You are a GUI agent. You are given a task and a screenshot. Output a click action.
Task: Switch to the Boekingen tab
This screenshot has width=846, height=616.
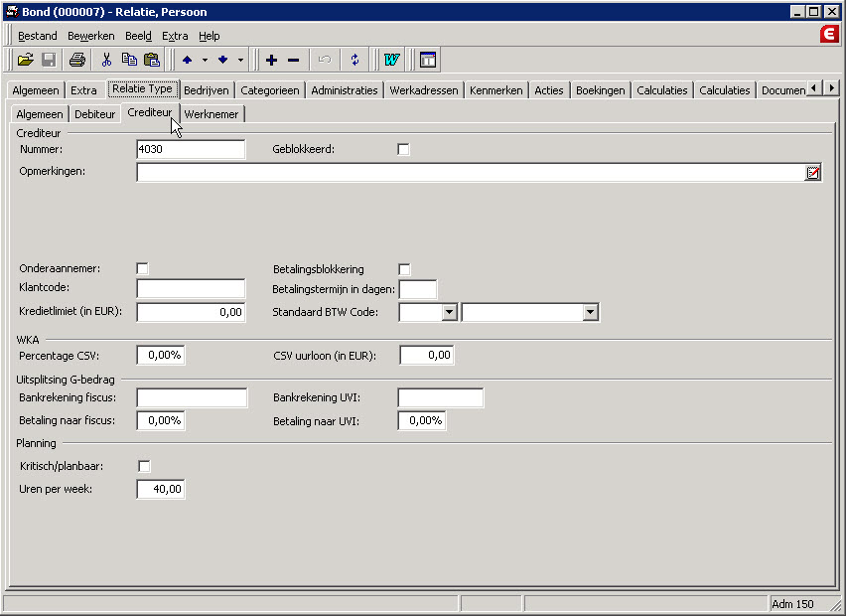[600, 90]
